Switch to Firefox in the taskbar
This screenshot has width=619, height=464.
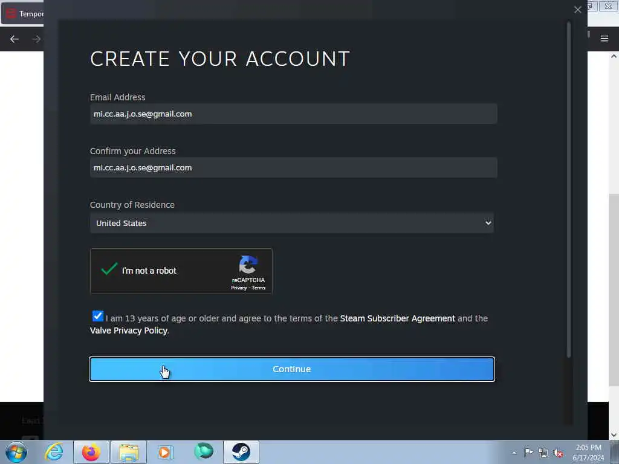(x=91, y=452)
